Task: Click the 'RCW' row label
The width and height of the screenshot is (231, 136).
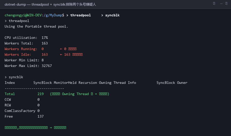Action: (8, 105)
